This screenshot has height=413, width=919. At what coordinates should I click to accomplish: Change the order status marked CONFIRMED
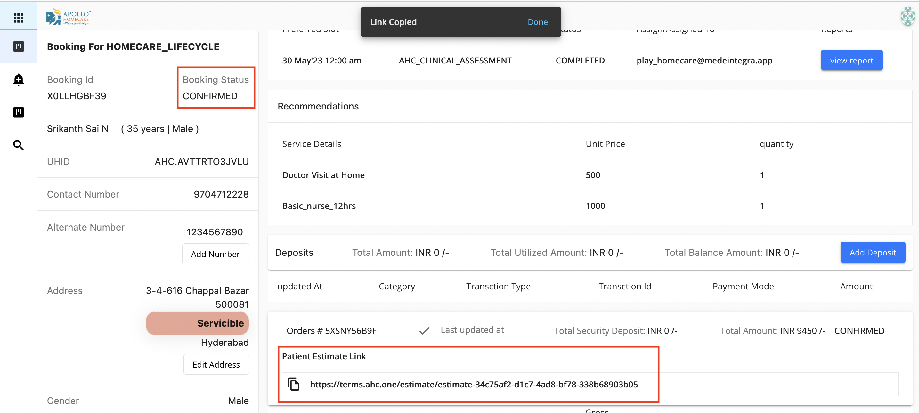tap(860, 331)
